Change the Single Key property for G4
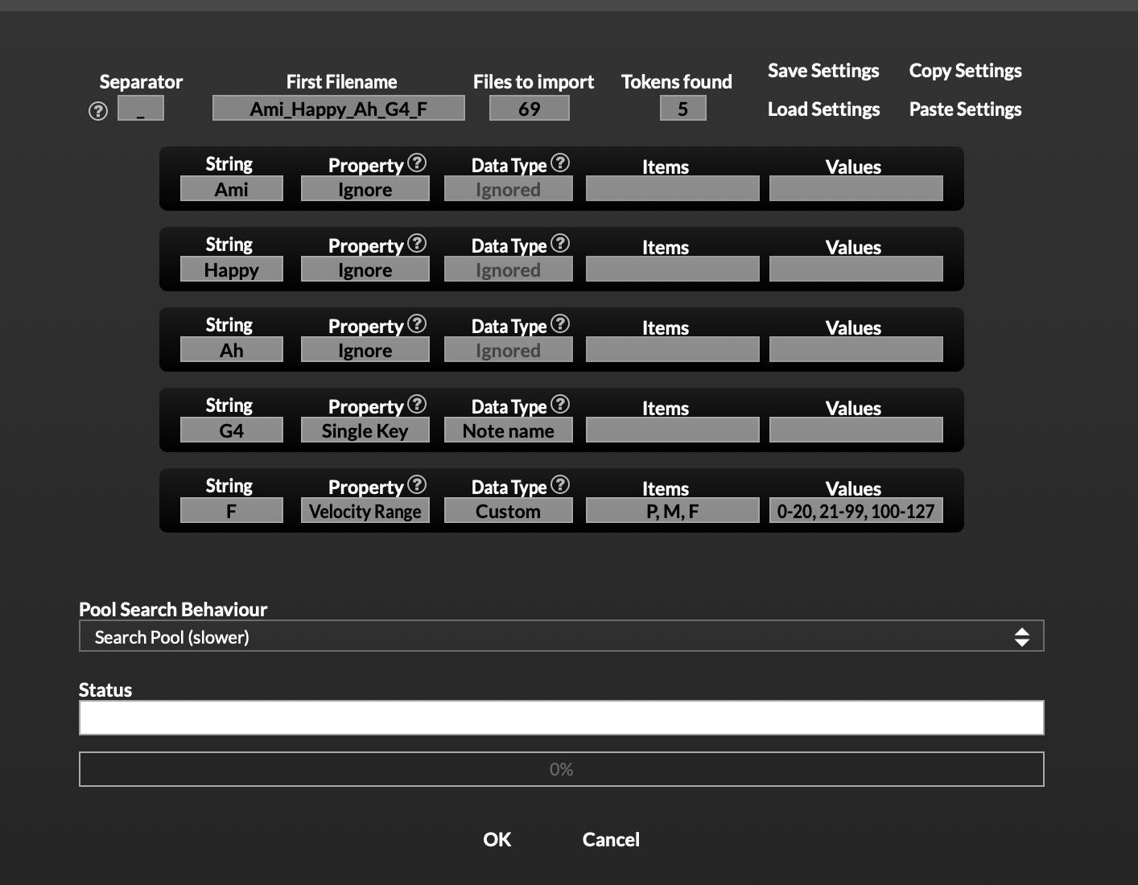The width and height of the screenshot is (1138, 885). [365, 430]
